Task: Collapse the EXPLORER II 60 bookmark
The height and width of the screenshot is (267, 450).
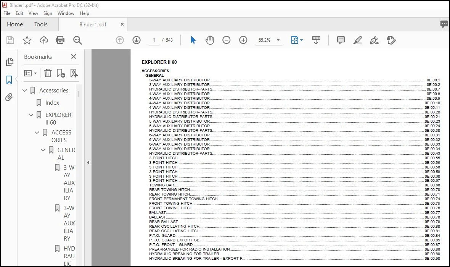Action: [x=31, y=115]
